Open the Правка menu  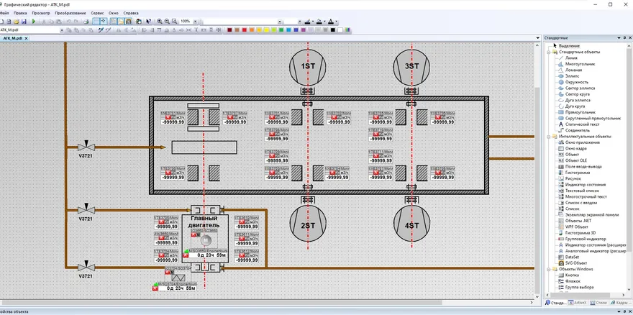[x=20, y=13]
